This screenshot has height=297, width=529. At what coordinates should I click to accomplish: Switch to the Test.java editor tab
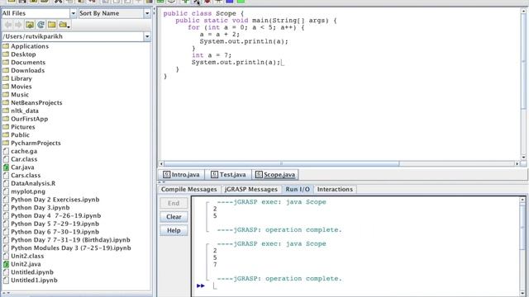point(228,174)
